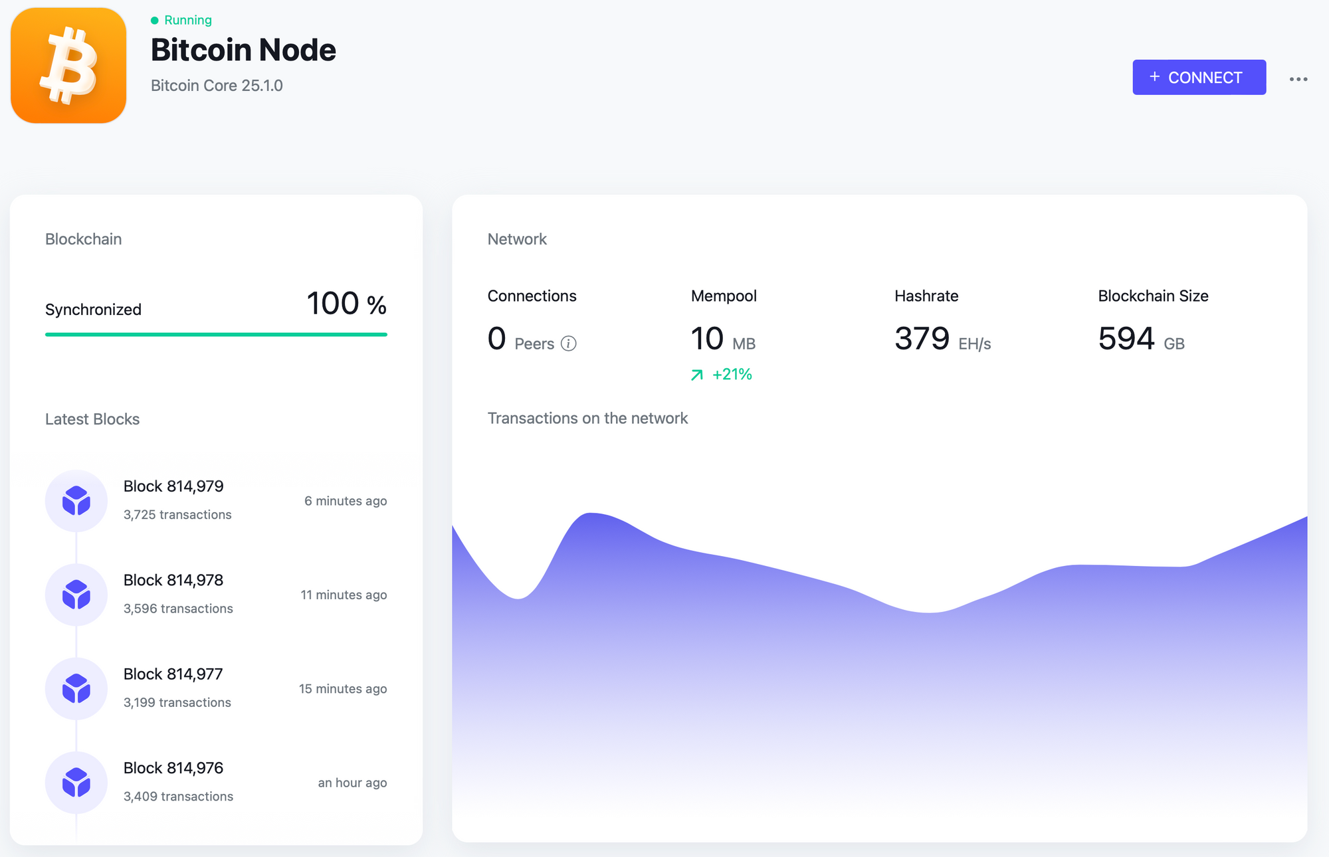The image size is (1329, 857).
Task: Click the 594 GB blockchain size value
Action: [1141, 339]
